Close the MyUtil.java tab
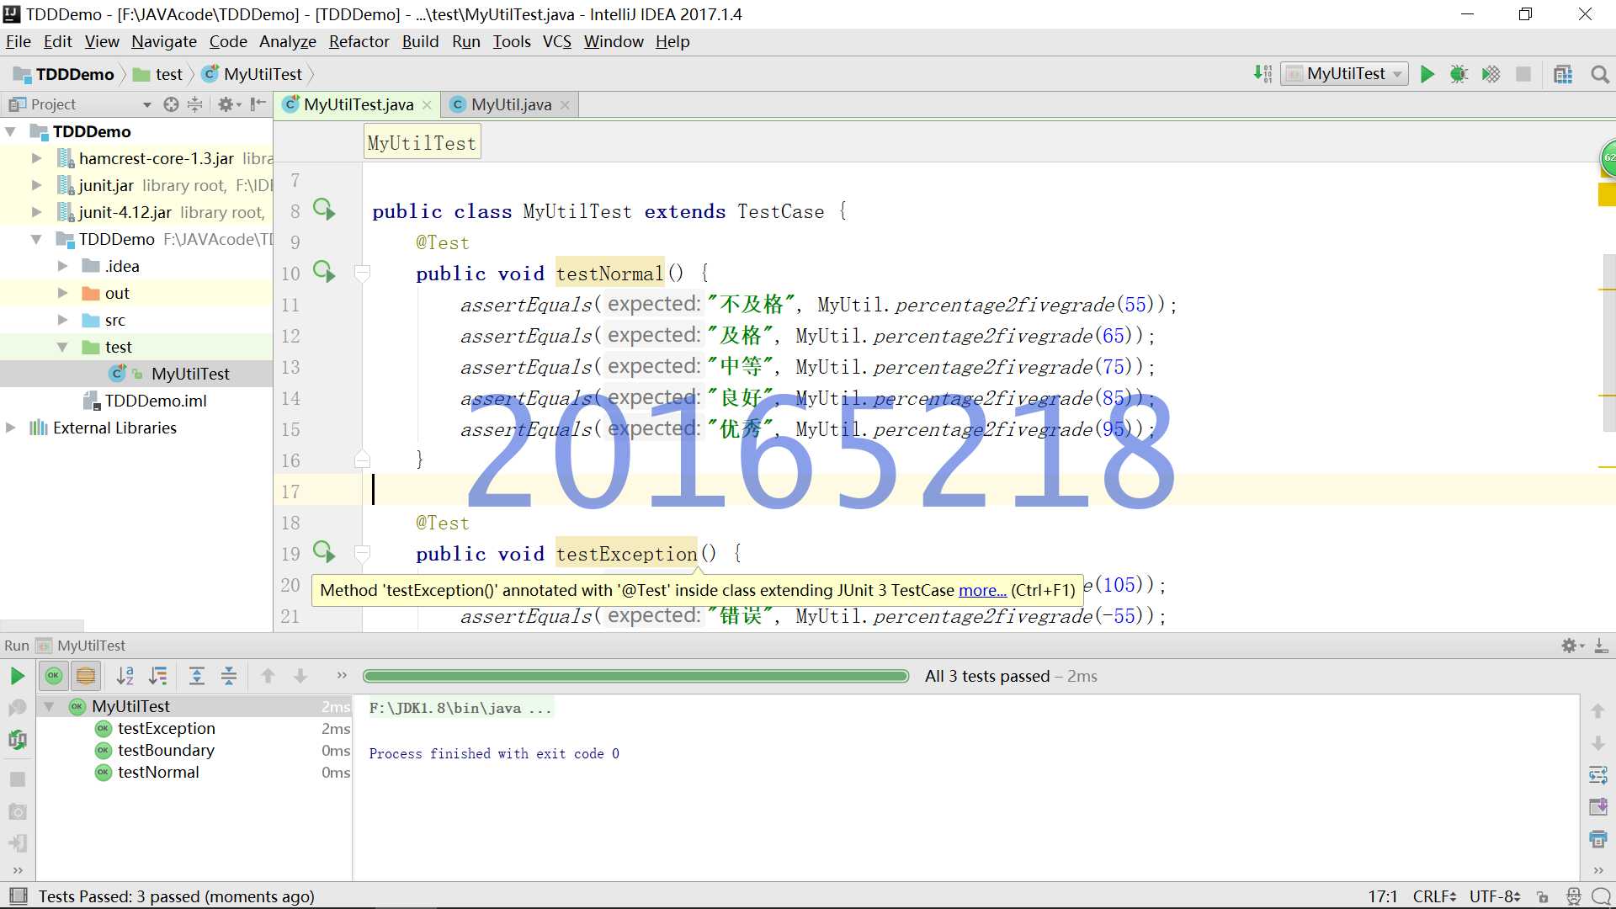1616x909 pixels. (565, 105)
